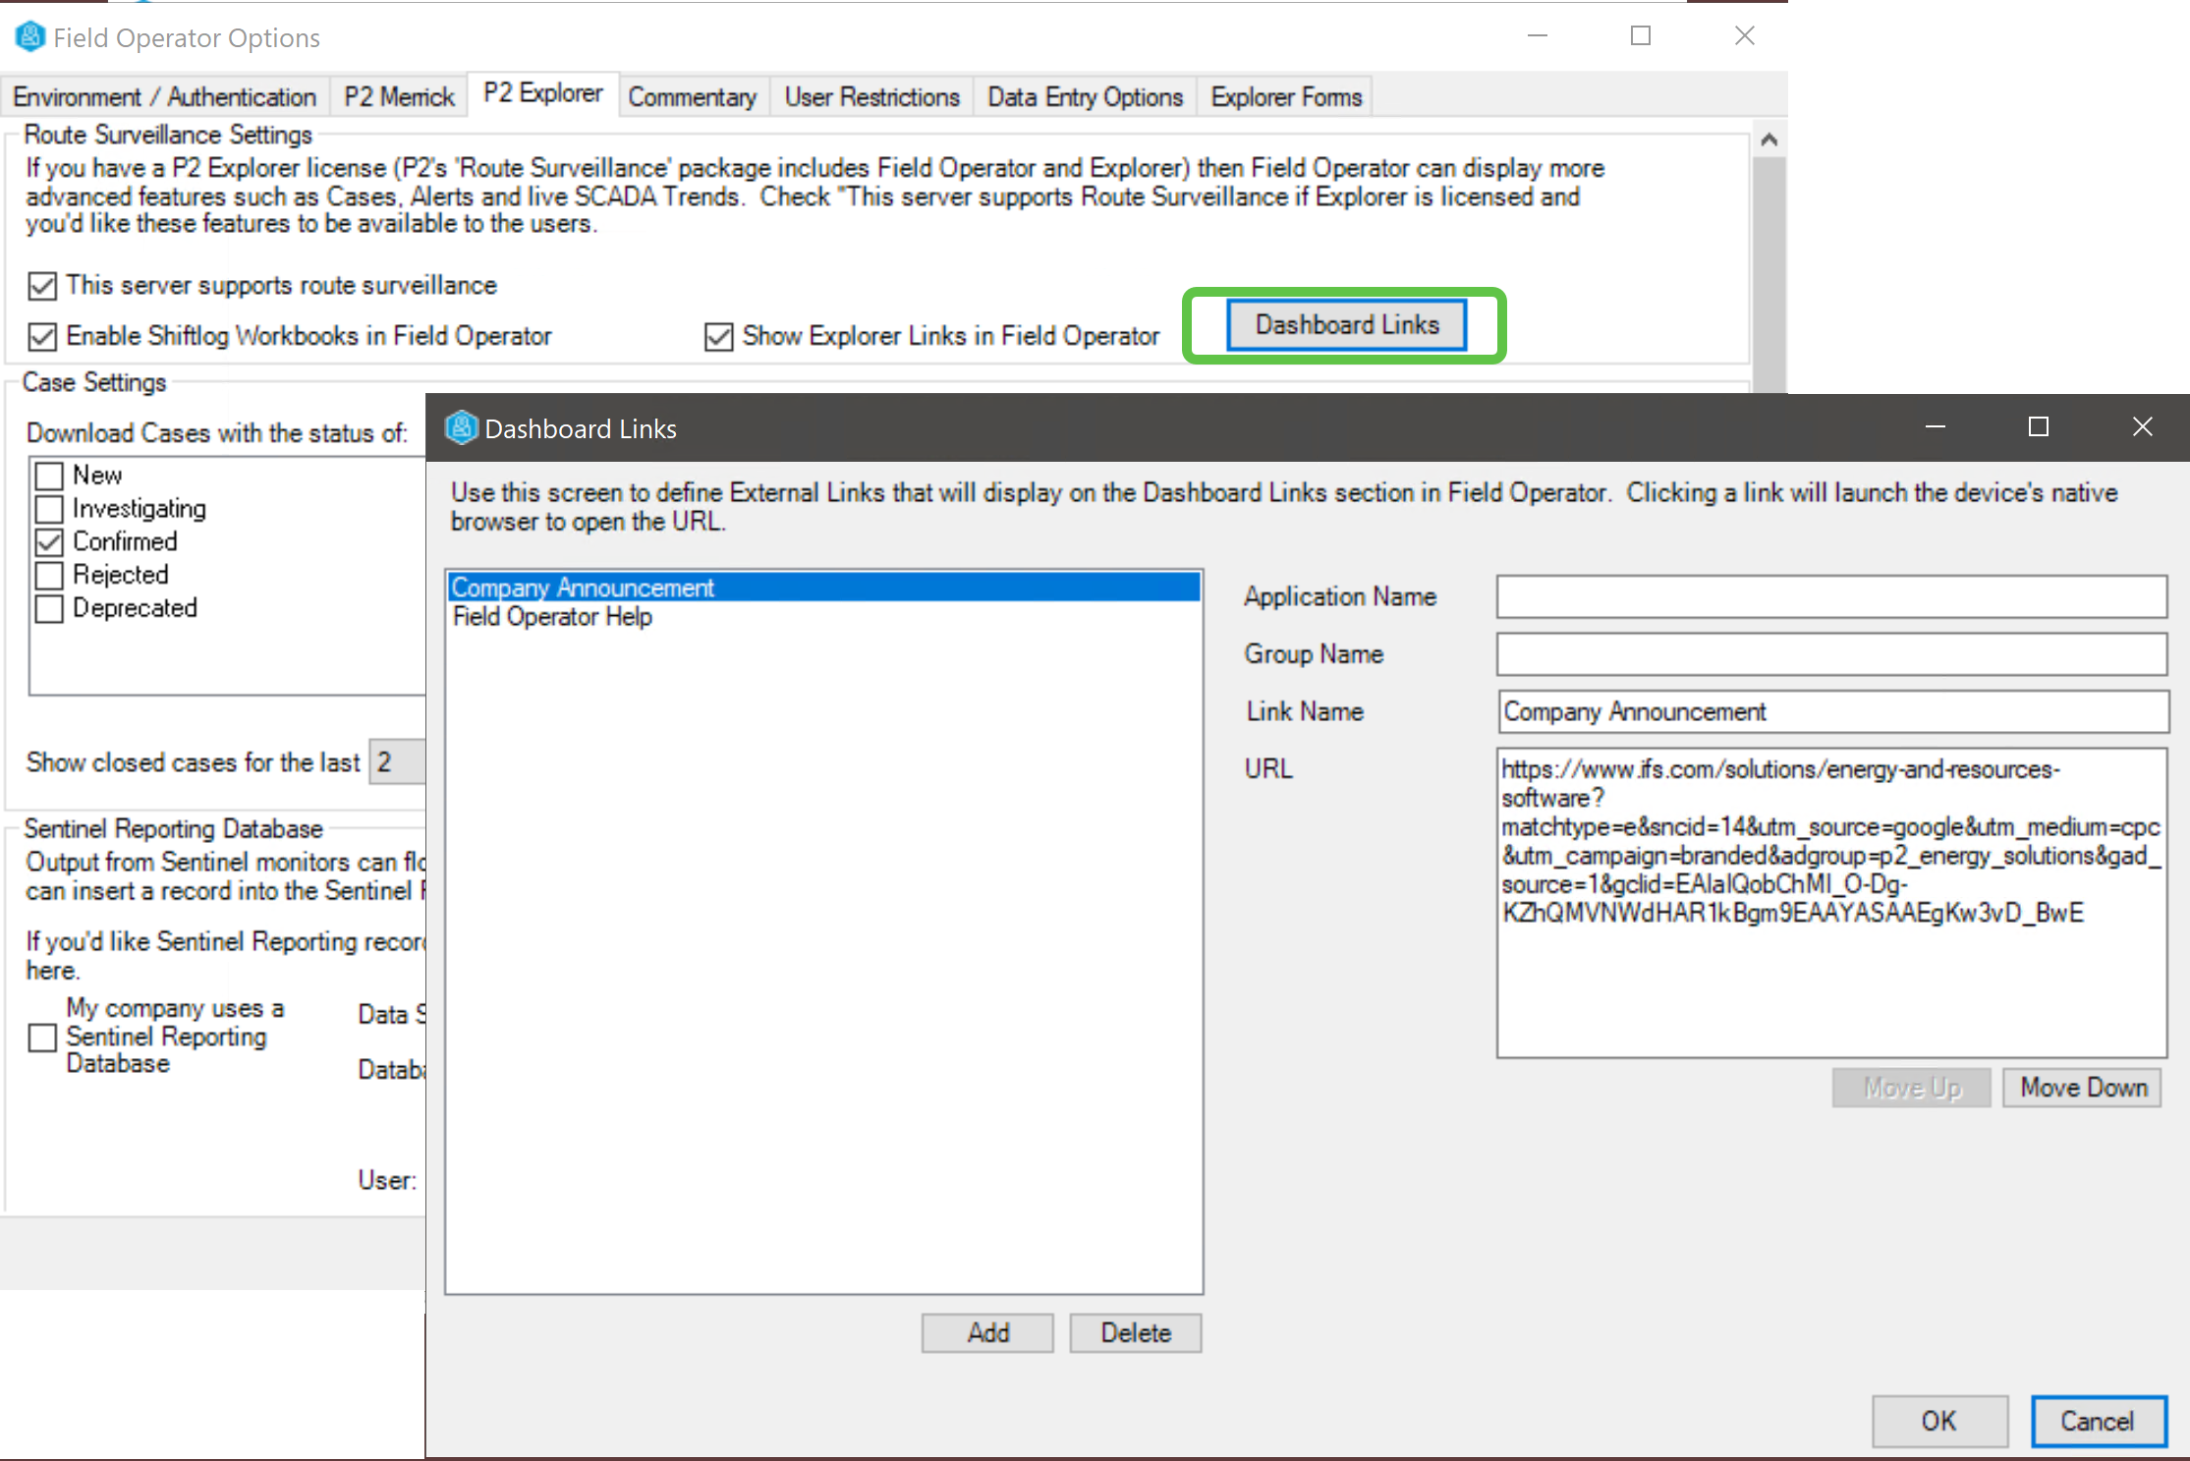
Task: Maximize the Dashboard Links dialog
Action: coord(2039,426)
